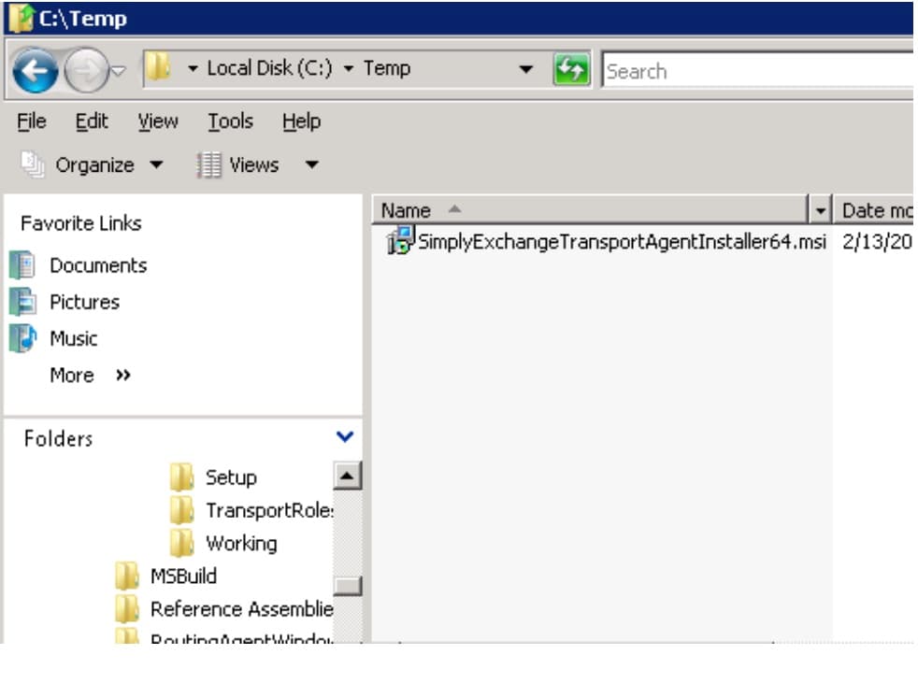Open the SimplyExchangeTransportAgentInstaller64.msi file icon

pos(401,242)
